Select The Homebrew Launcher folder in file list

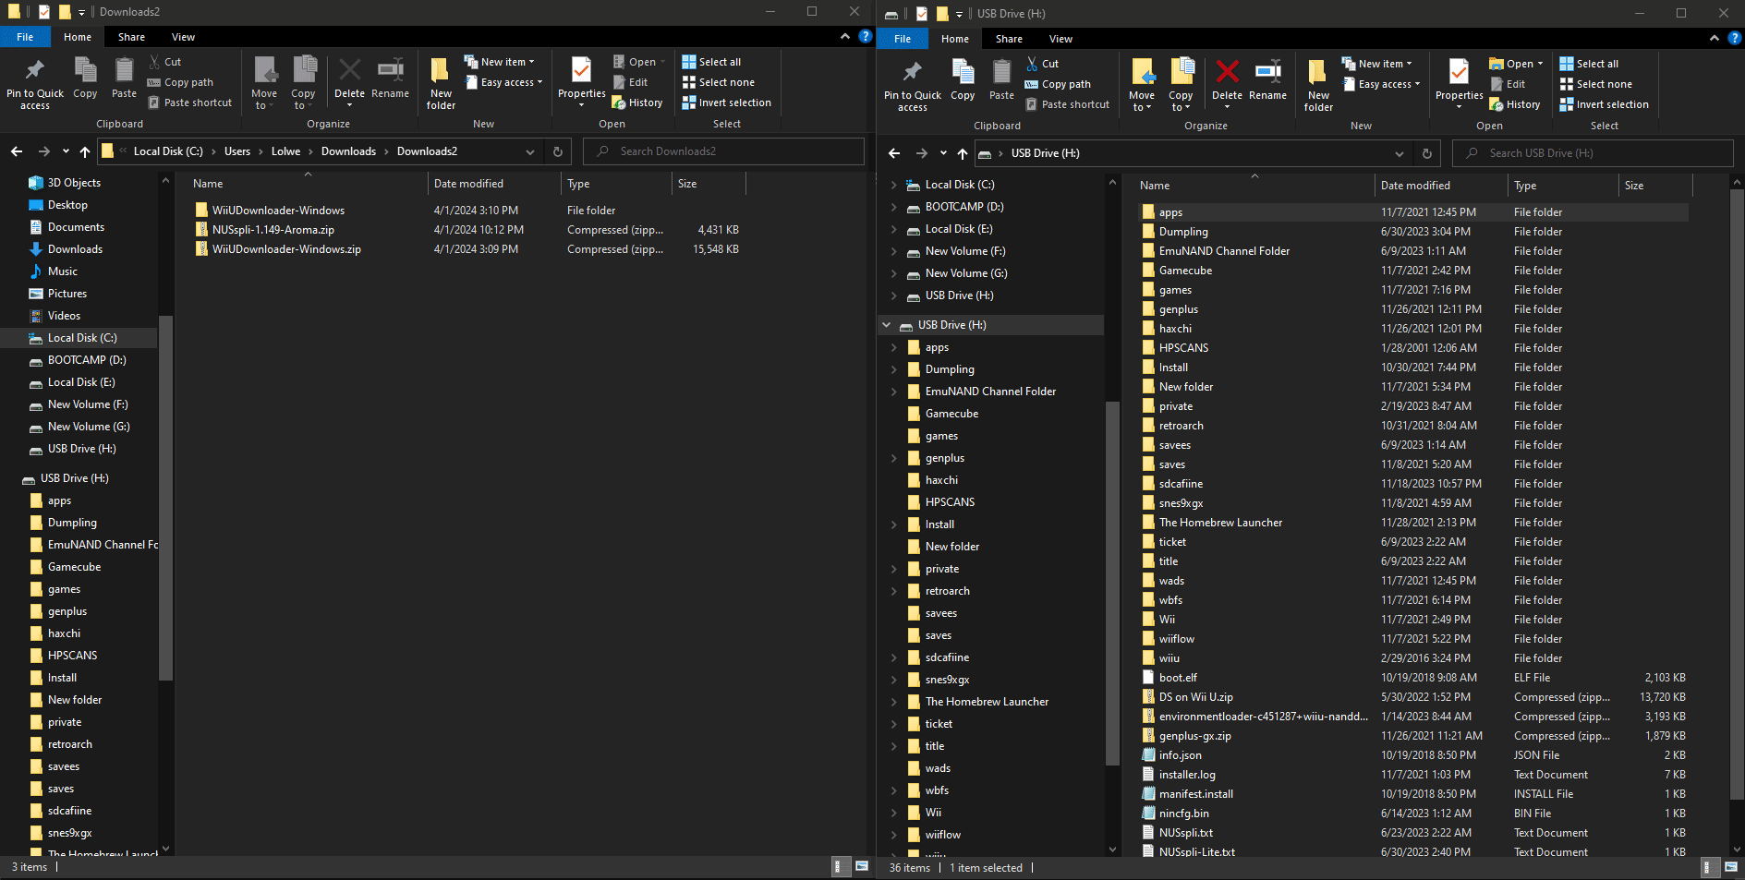point(1220,523)
